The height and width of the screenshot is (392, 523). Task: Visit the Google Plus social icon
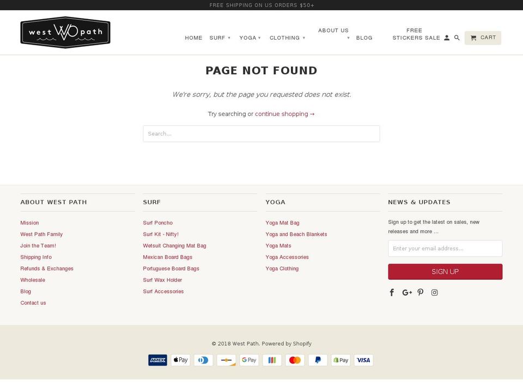click(407, 292)
